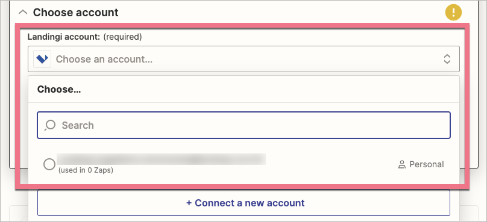Viewport: 487px width, 222px height.
Task: Click the yellow warning exclamation icon
Action: coord(453,13)
